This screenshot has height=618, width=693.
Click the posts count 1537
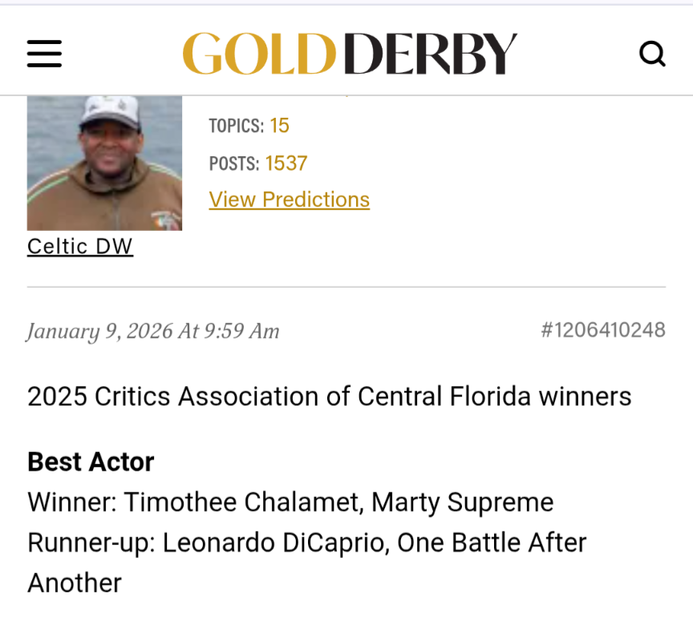286,164
